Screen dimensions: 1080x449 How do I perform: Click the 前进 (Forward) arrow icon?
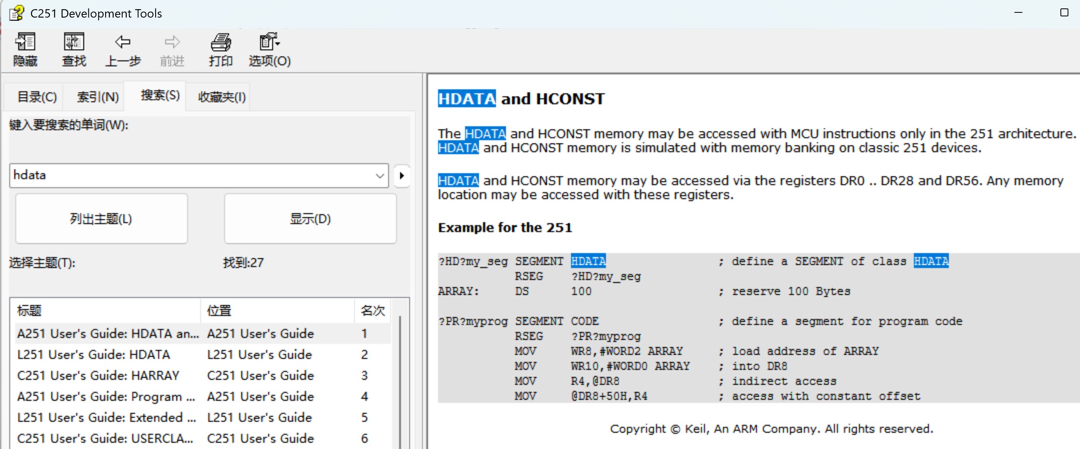coord(172,50)
